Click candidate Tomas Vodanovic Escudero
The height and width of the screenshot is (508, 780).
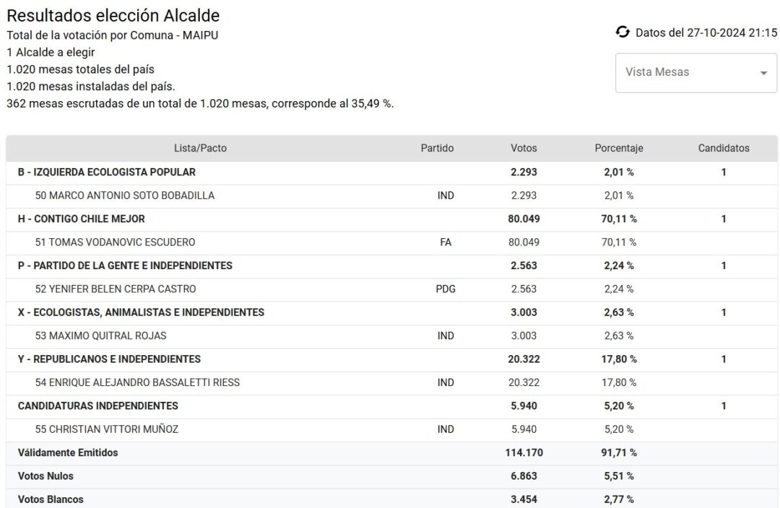(x=115, y=242)
